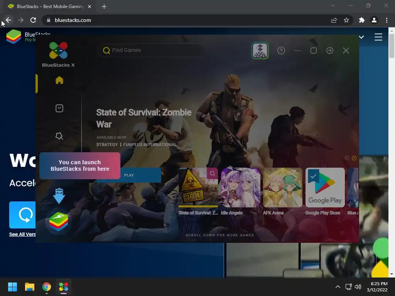Maximize the BlueStacks X window

pyautogui.click(x=314, y=50)
